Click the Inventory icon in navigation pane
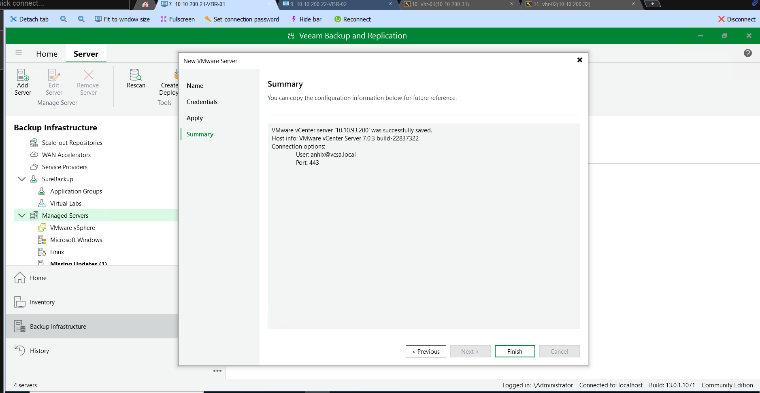 coord(20,302)
